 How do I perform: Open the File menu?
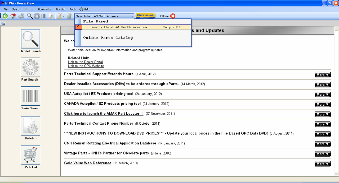click(6, 9)
